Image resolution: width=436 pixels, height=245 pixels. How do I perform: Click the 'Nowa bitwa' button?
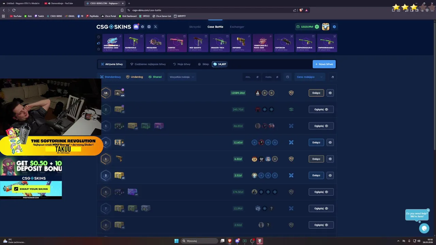[324, 64]
